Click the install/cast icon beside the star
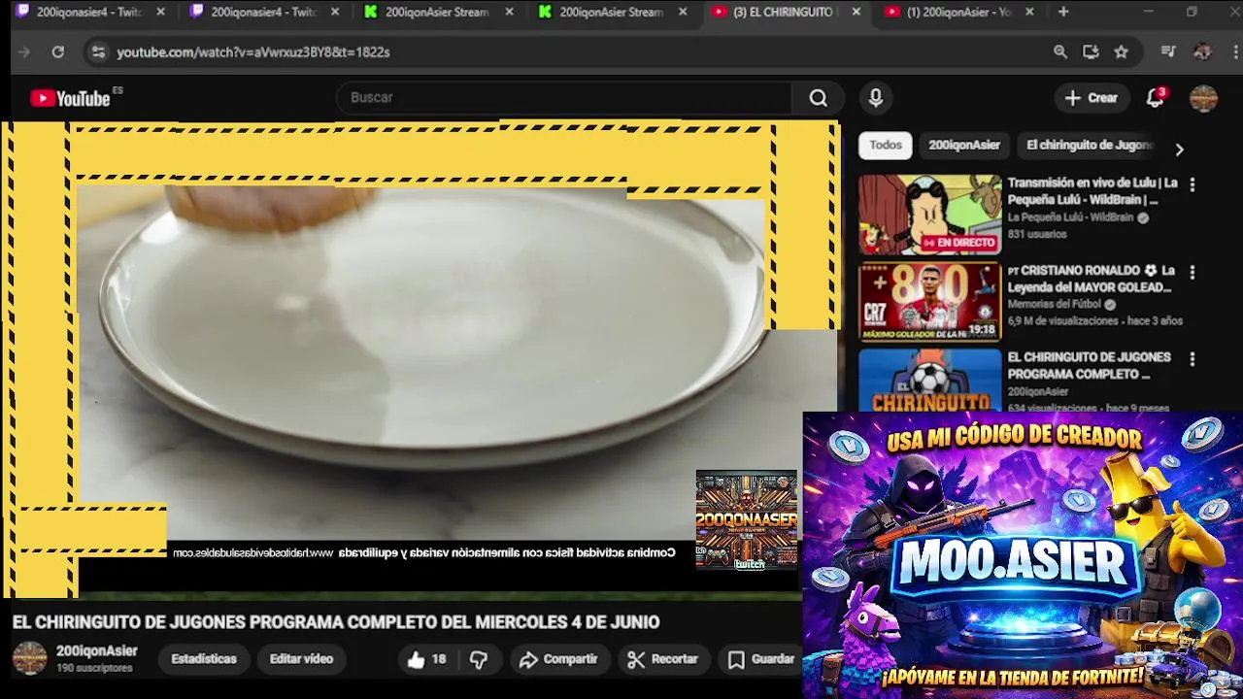The height and width of the screenshot is (699, 1243). pos(1091,52)
